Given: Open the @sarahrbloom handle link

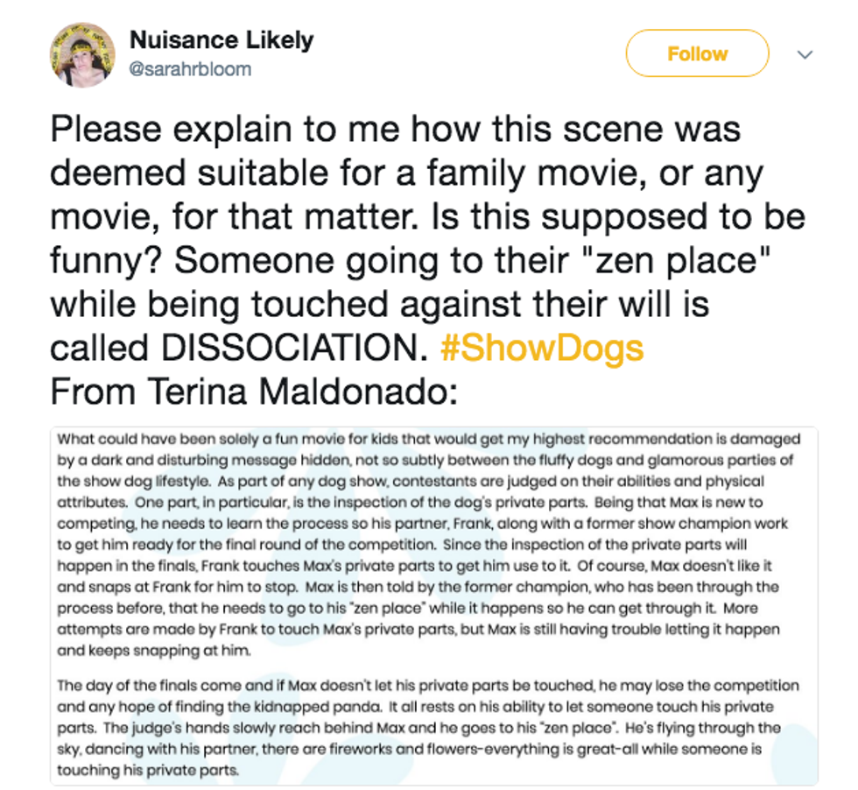Looking at the screenshot, I should pos(190,68).
